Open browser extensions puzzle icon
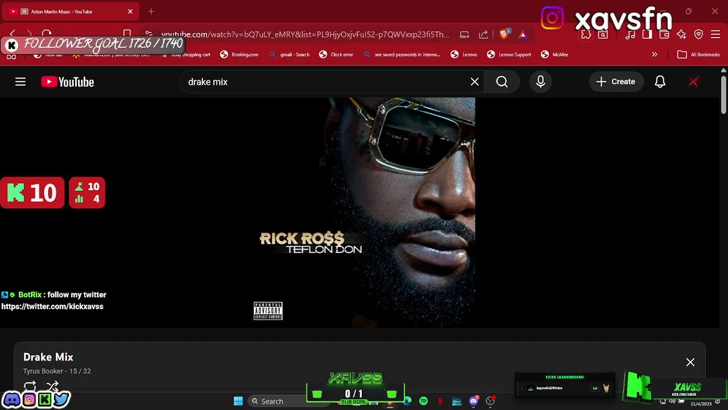Image resolution: width=728 pixels, height=410 pixels. pos(586,35)
